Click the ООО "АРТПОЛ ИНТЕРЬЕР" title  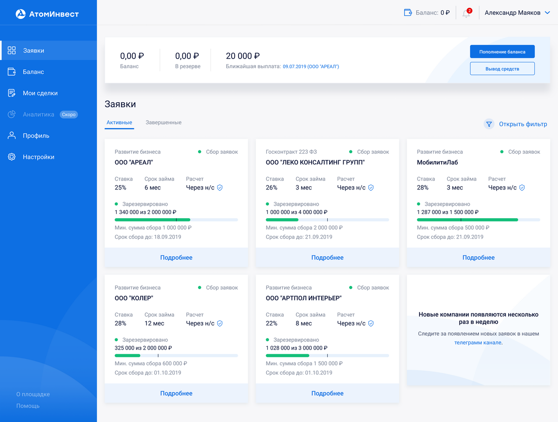pyautogui.click(x=304, y=298)
